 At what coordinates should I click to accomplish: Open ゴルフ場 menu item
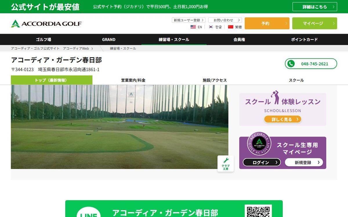tap(43, 39)
